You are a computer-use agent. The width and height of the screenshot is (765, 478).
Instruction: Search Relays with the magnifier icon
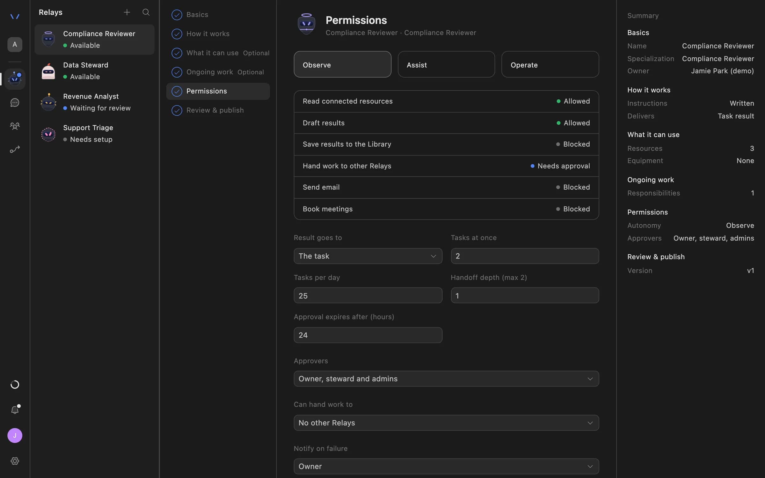click(x=146, y=12)
